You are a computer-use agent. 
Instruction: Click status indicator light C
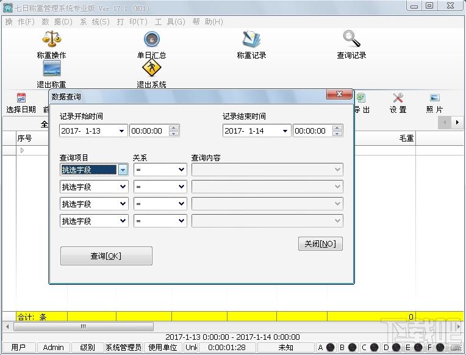coord(374,347)
